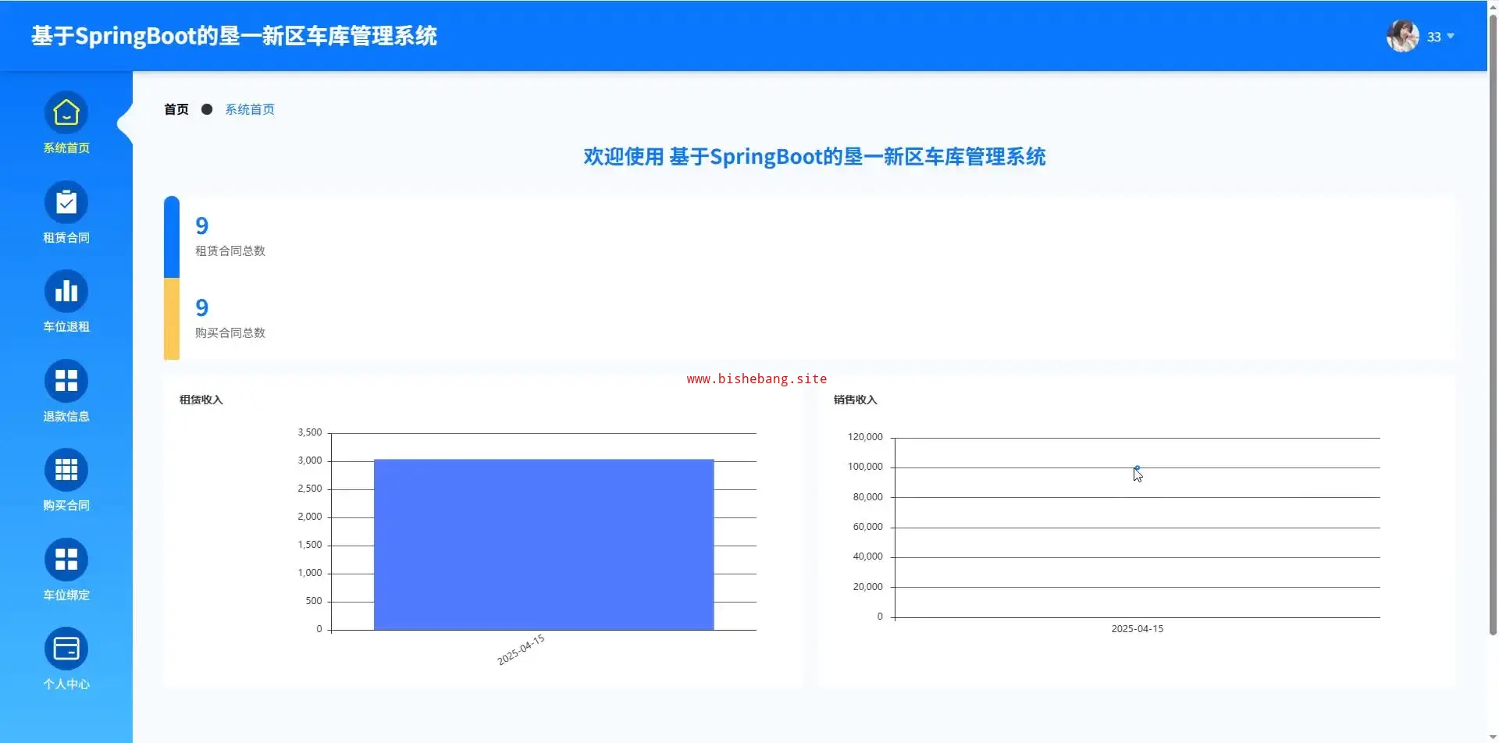Click the 3,500 axis value in 租赁收入 chart
This screenshot has height=743, width=1499.
pyautogui.click(x=310, y=432)
